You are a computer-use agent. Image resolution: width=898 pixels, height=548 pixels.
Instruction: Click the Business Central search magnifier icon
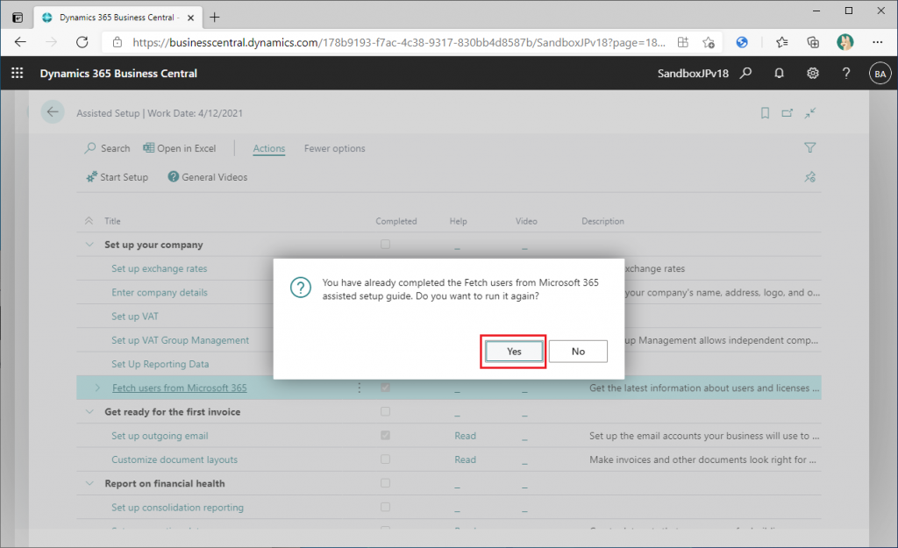point(745,74)
